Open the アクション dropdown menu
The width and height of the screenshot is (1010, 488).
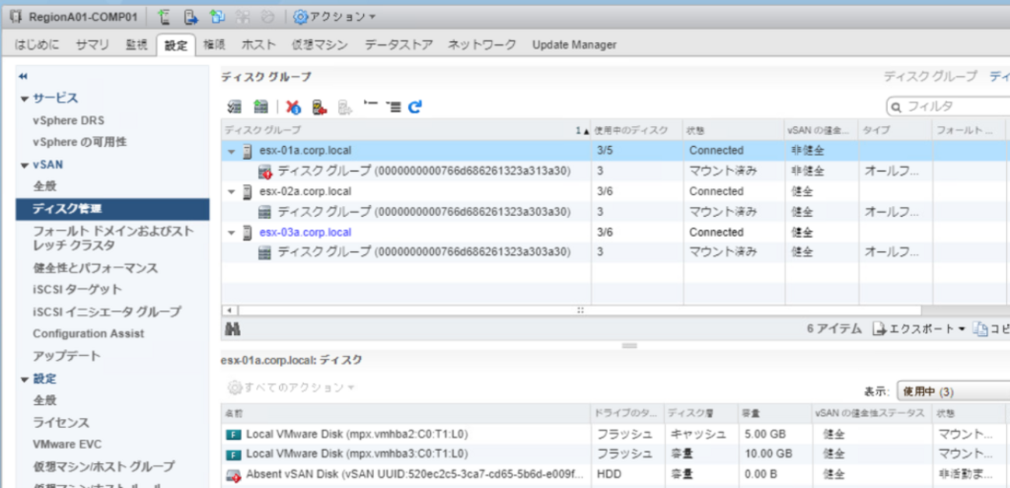334,16
